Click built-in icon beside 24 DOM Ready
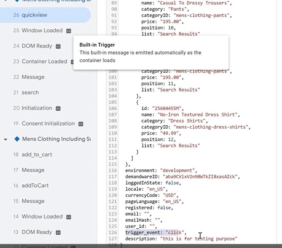This screenshot has height=248, width=282. 58,46
